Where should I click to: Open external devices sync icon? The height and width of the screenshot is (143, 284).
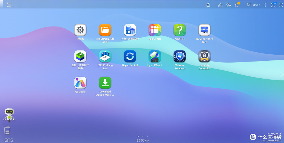tap(229, 5)
